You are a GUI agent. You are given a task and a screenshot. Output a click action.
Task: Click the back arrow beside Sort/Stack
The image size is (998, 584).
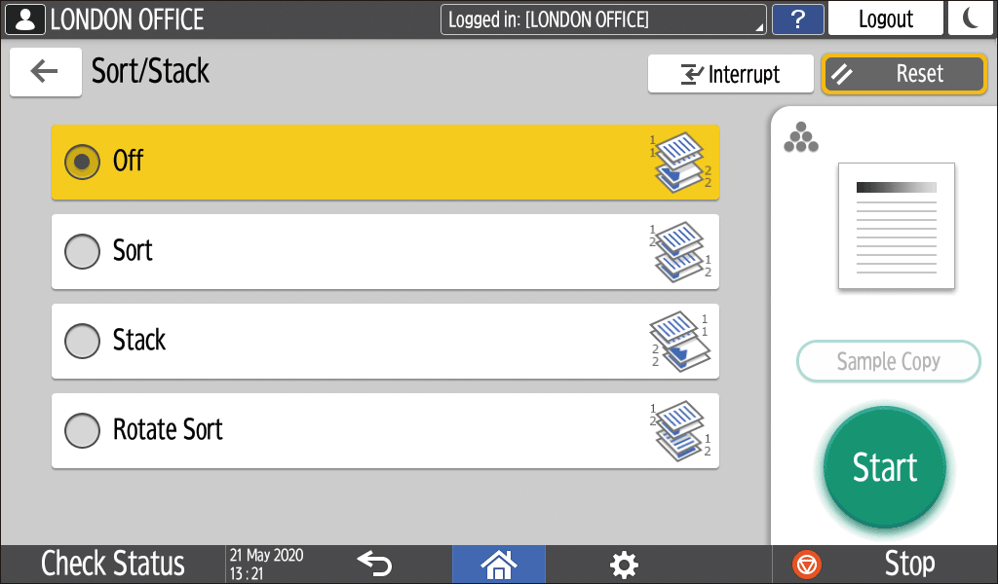[x=45, y=72]
